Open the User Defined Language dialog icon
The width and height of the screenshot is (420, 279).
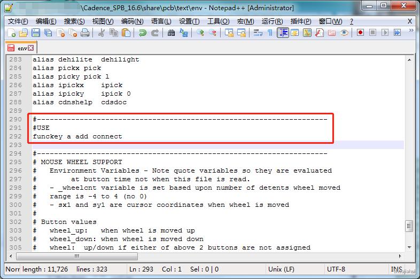[295, 33]
